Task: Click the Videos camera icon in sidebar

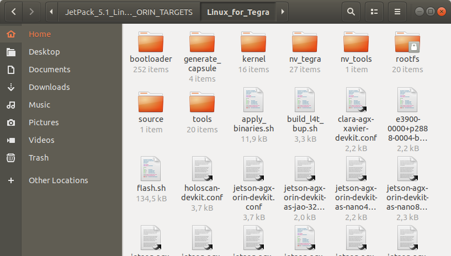Action: pyautogui.click(x=11, y=140)
